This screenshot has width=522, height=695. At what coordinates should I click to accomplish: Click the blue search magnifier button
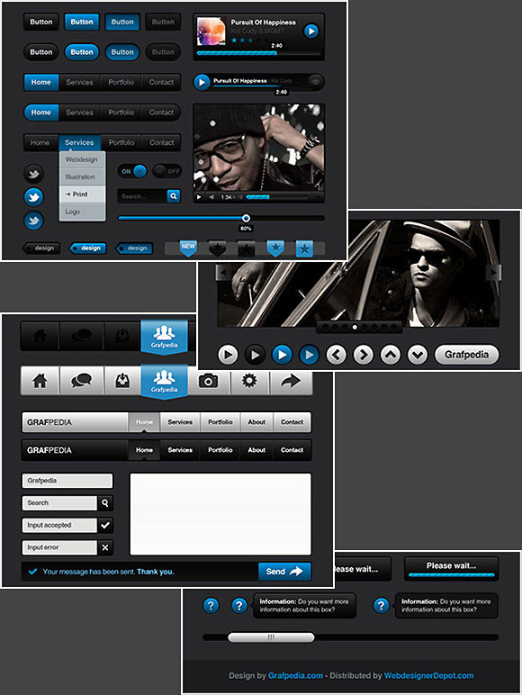[174, 196]
